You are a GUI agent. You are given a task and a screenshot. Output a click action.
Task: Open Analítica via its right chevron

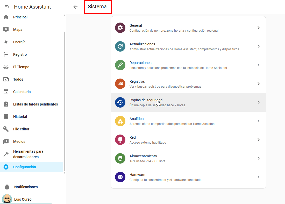click(x=259, y=121)
